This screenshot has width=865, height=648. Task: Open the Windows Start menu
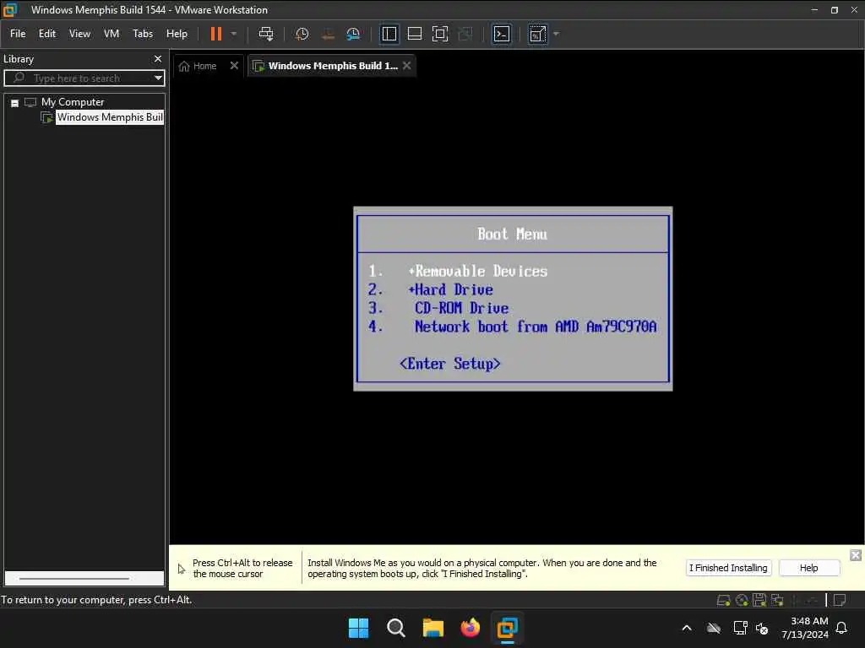point(358,628)
